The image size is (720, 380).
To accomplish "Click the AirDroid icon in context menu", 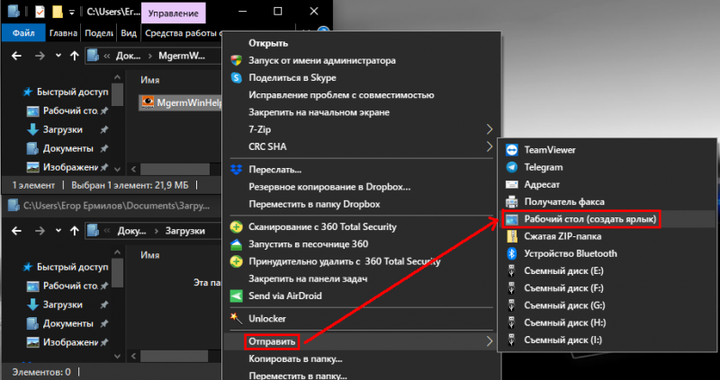I will pos(236,296).
